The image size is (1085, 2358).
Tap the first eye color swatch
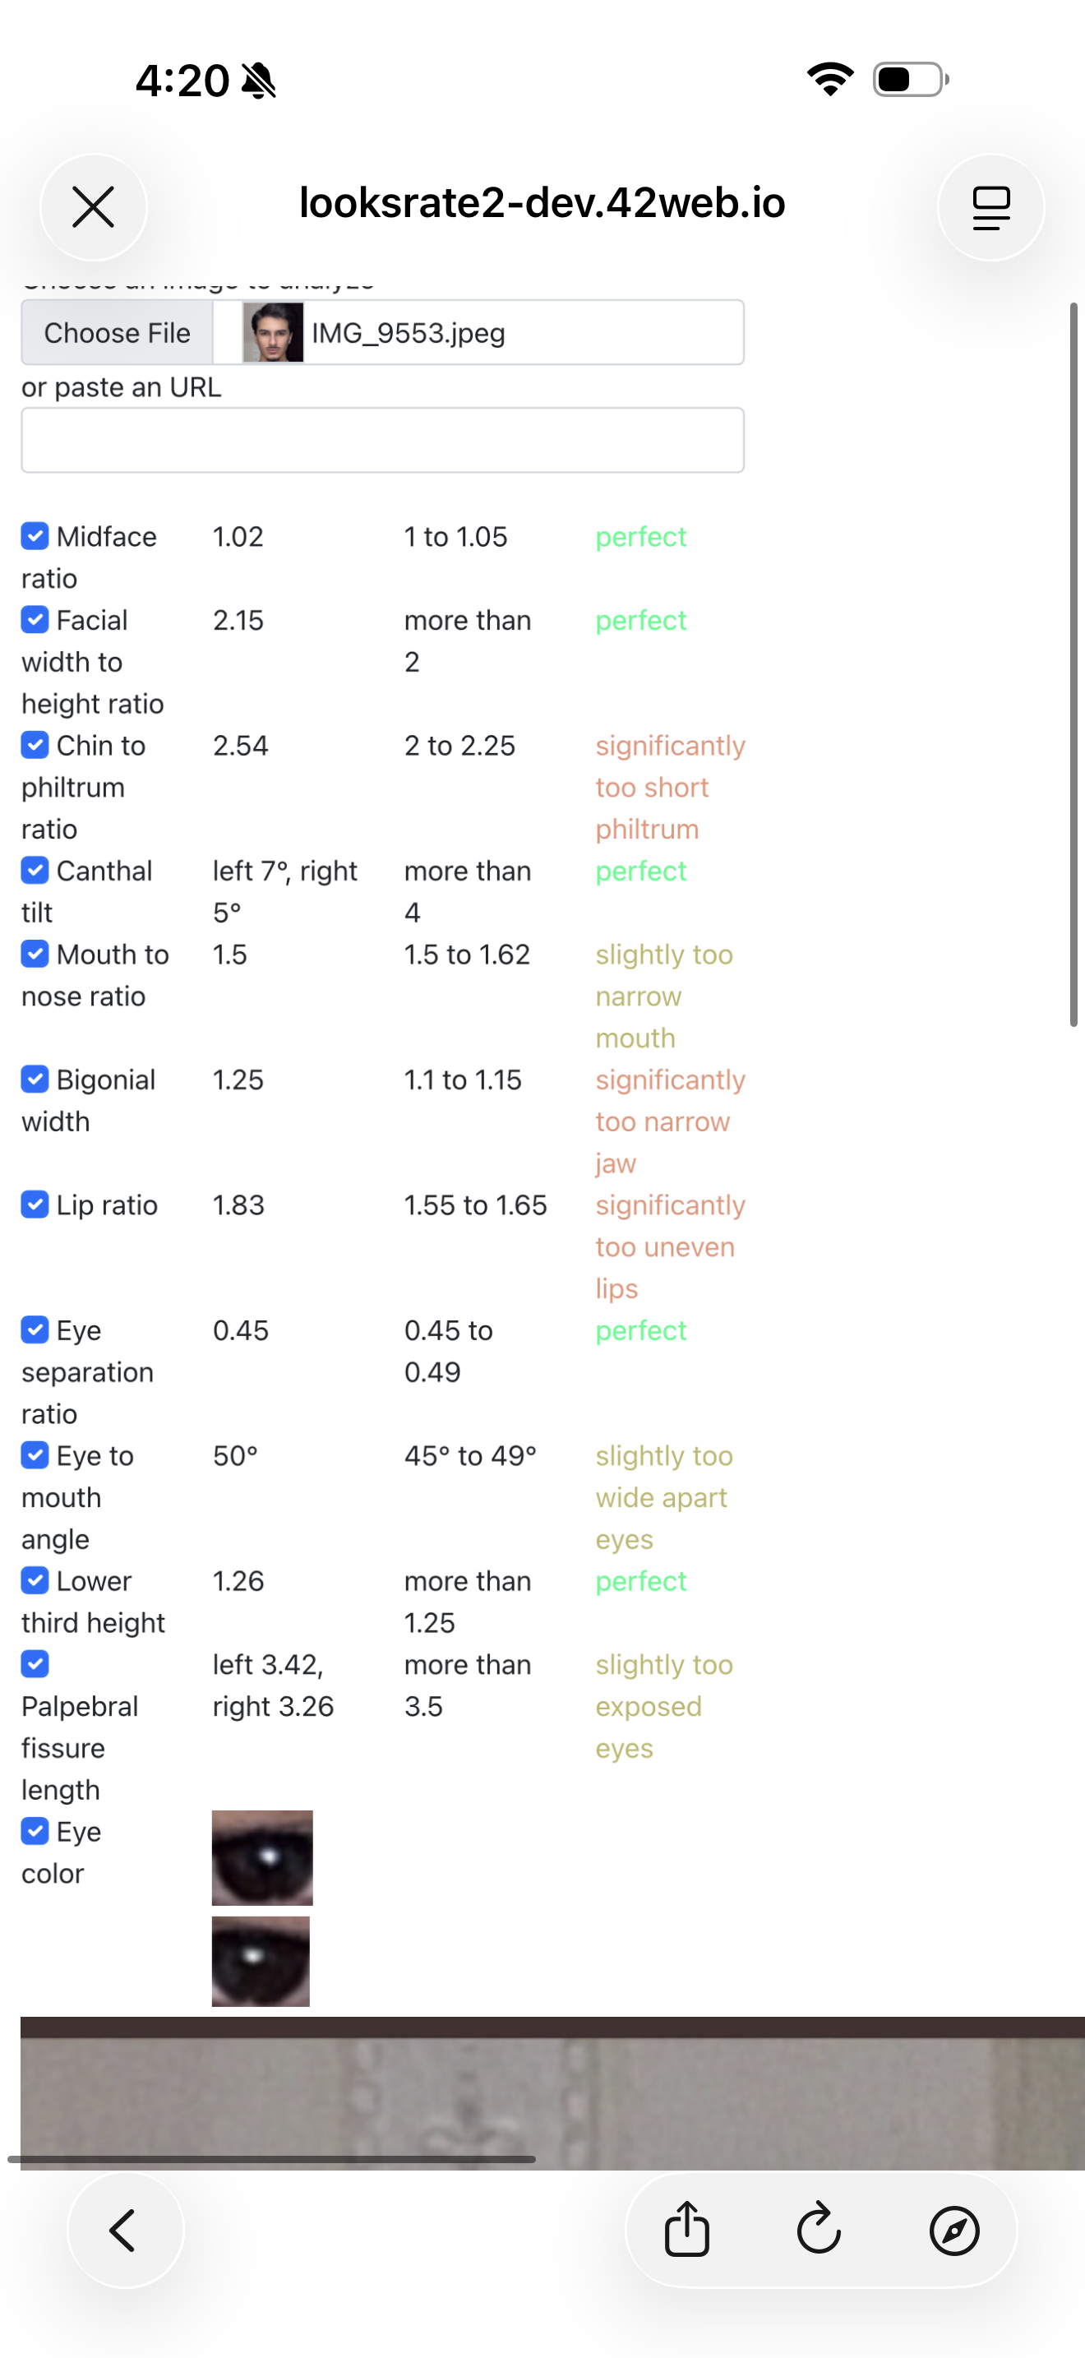click(x=262, y=1857)
